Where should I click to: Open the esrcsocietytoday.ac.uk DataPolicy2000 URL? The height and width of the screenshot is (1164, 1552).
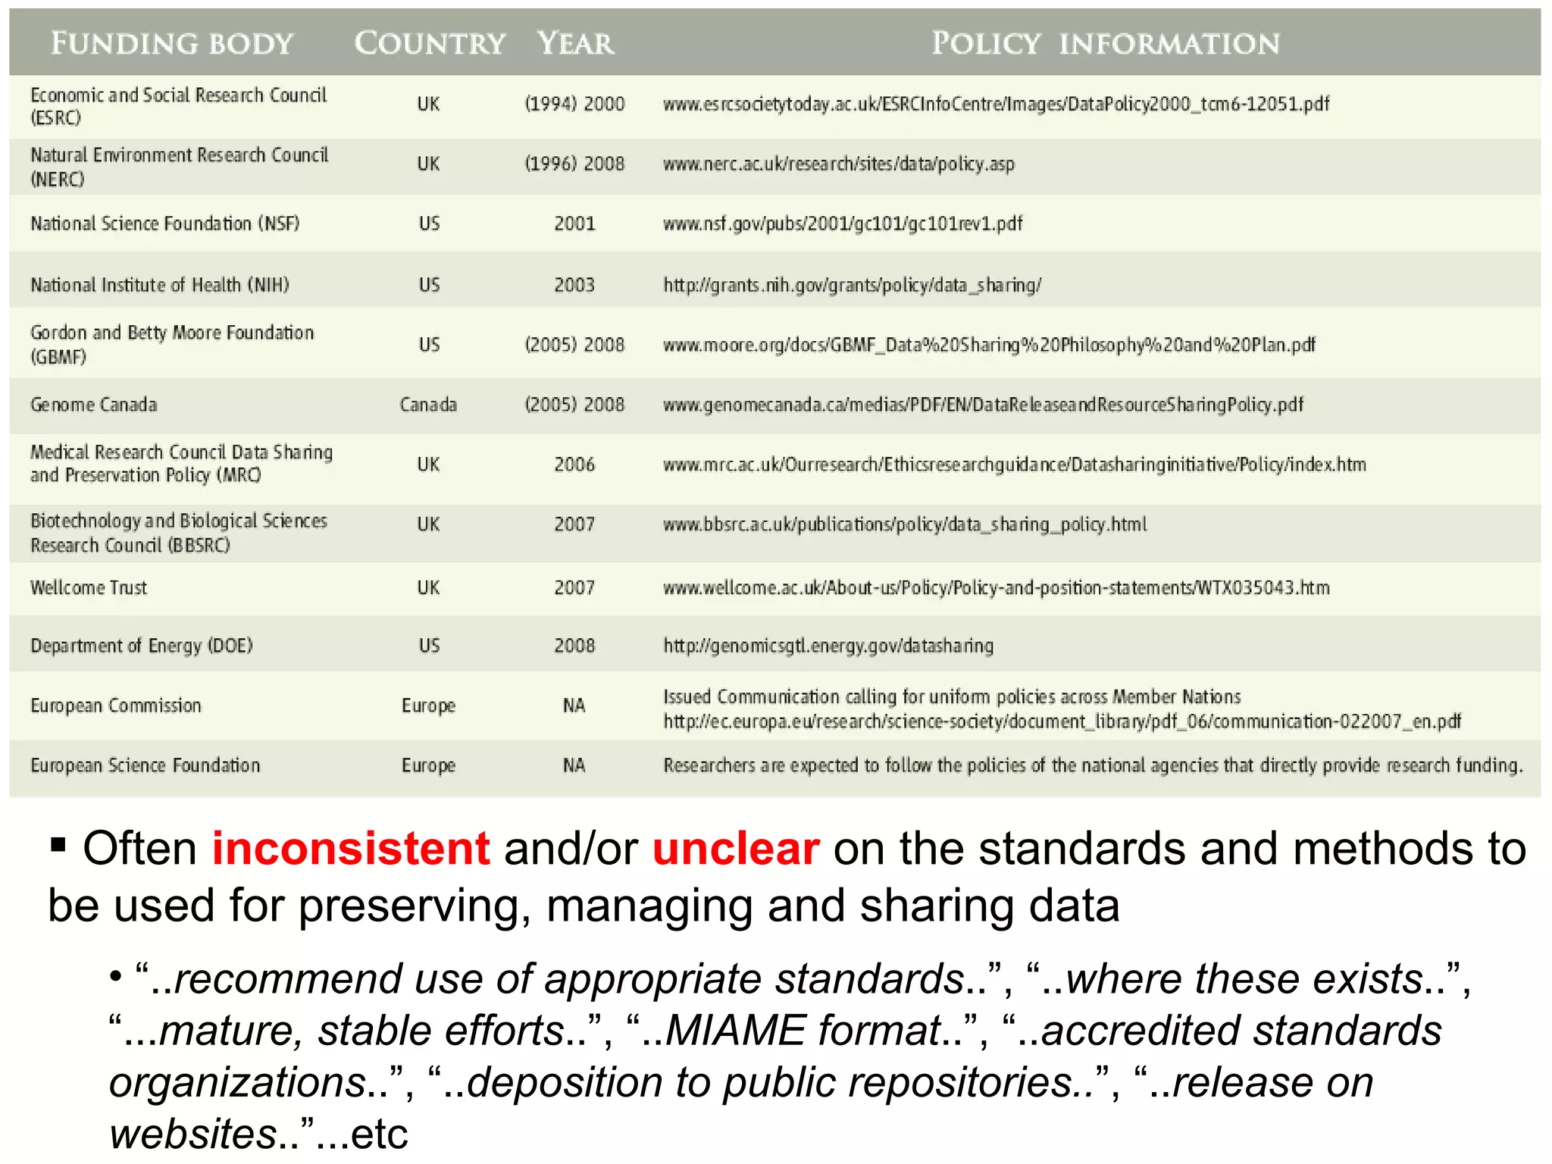click(996, 104)
